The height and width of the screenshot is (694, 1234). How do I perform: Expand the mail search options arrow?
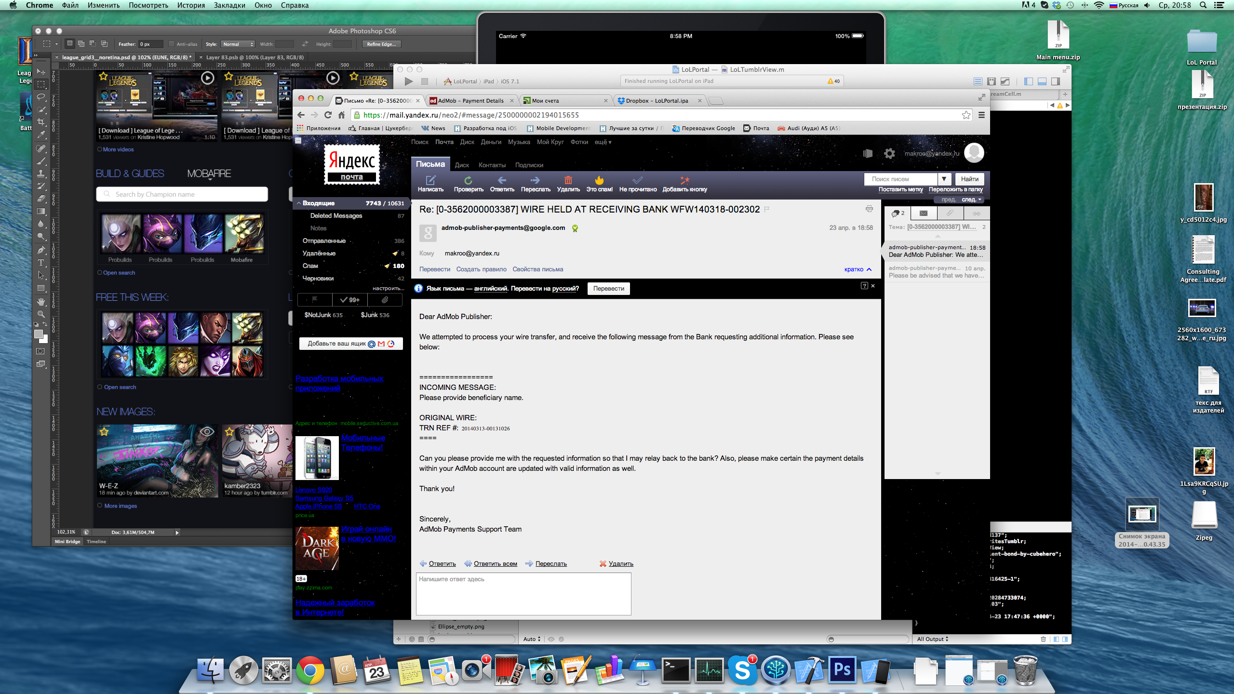coord(944,179)
